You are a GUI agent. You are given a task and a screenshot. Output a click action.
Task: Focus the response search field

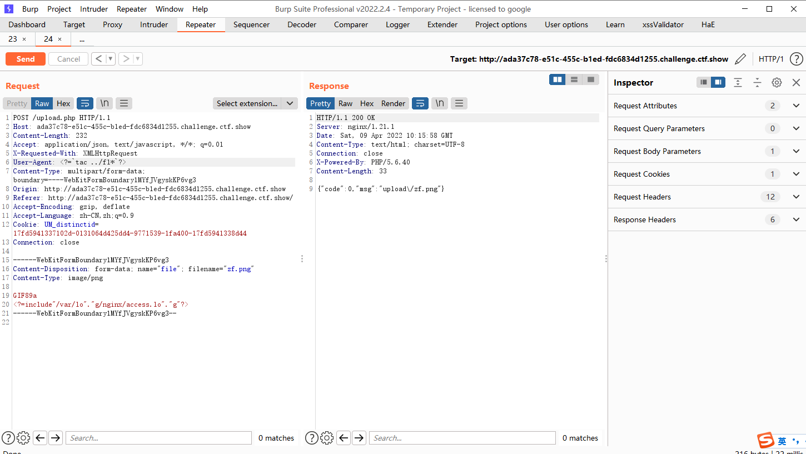[x=462, y=438]
